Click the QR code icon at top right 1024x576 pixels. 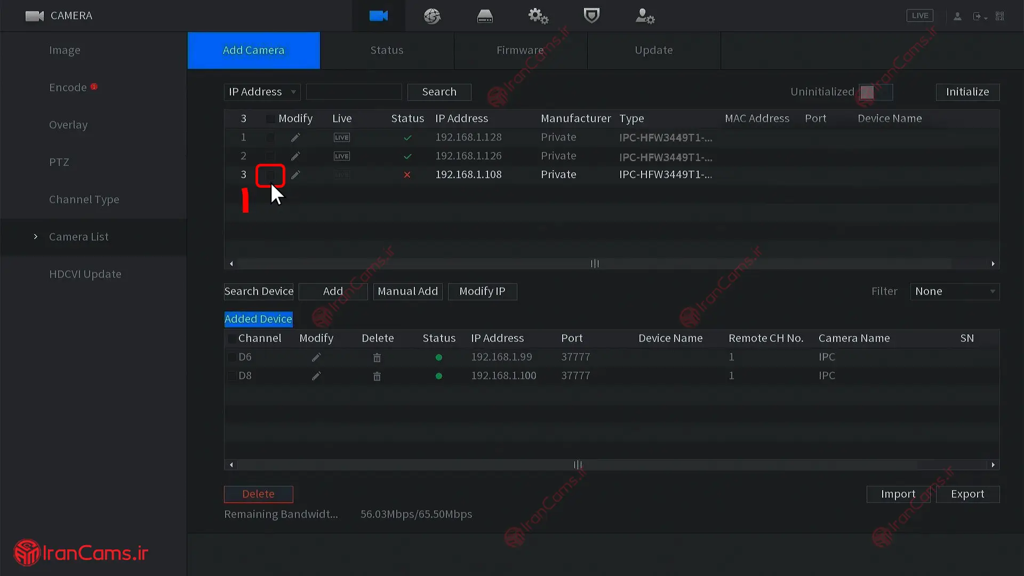1000,16
